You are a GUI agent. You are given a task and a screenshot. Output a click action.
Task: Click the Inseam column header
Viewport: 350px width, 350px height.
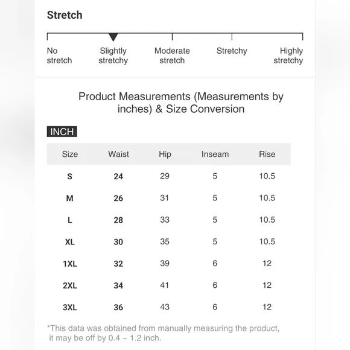tap(215, 154)
